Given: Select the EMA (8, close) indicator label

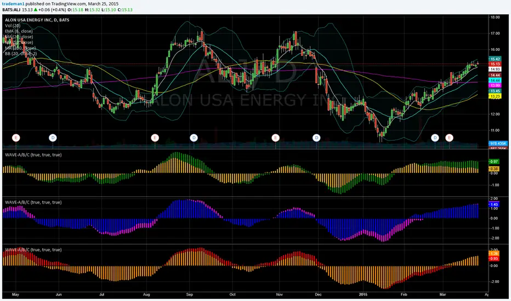Looking at the screenshot, I should click(19, 31).
